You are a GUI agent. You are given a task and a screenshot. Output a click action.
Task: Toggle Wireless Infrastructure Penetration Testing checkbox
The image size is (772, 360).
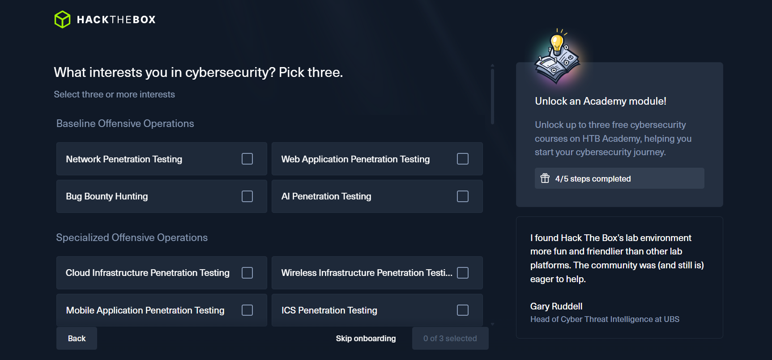click(x=462, y=273)
